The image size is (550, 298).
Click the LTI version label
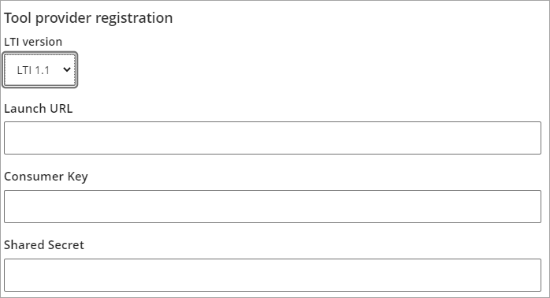33,42
